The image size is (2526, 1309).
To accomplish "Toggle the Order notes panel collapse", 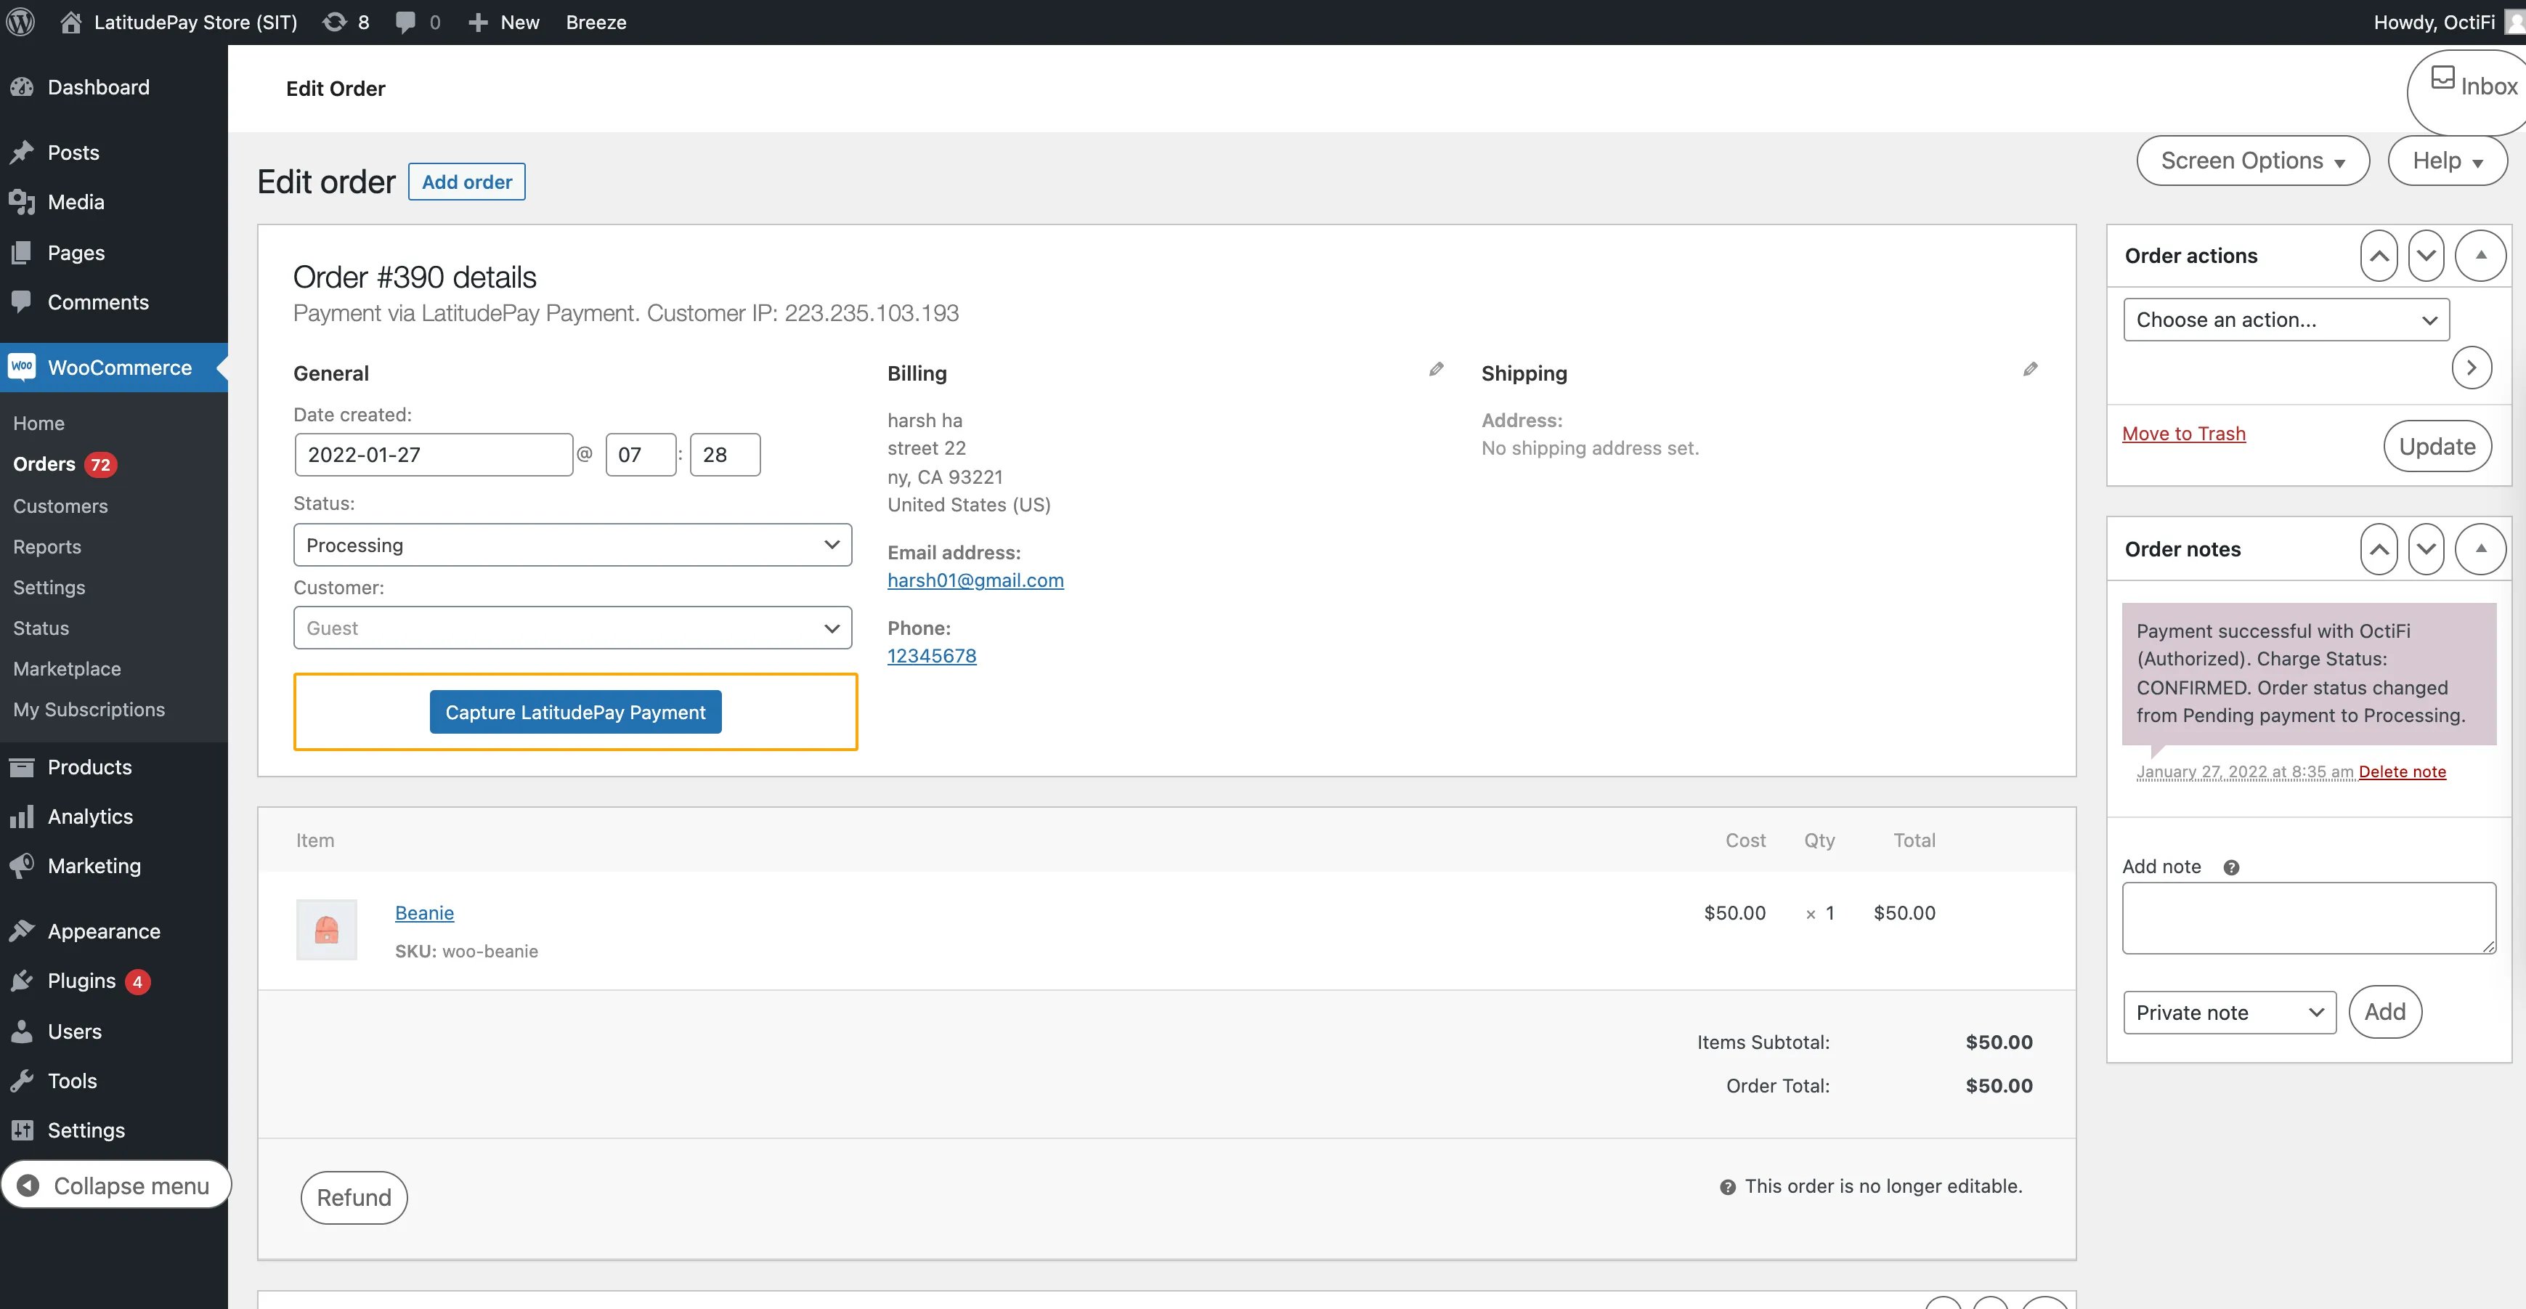I will tap(2480, 549).
